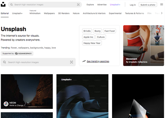Viewport: 165px width, 118px height.
Task: Open the blue abstract Unsplash+ photo
Action: click(82, 96)
